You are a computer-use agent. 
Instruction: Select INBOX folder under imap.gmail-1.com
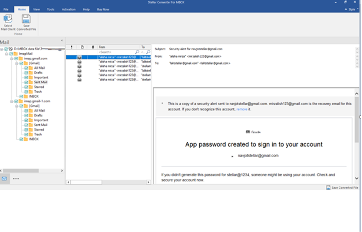click(x=34, y=139)
